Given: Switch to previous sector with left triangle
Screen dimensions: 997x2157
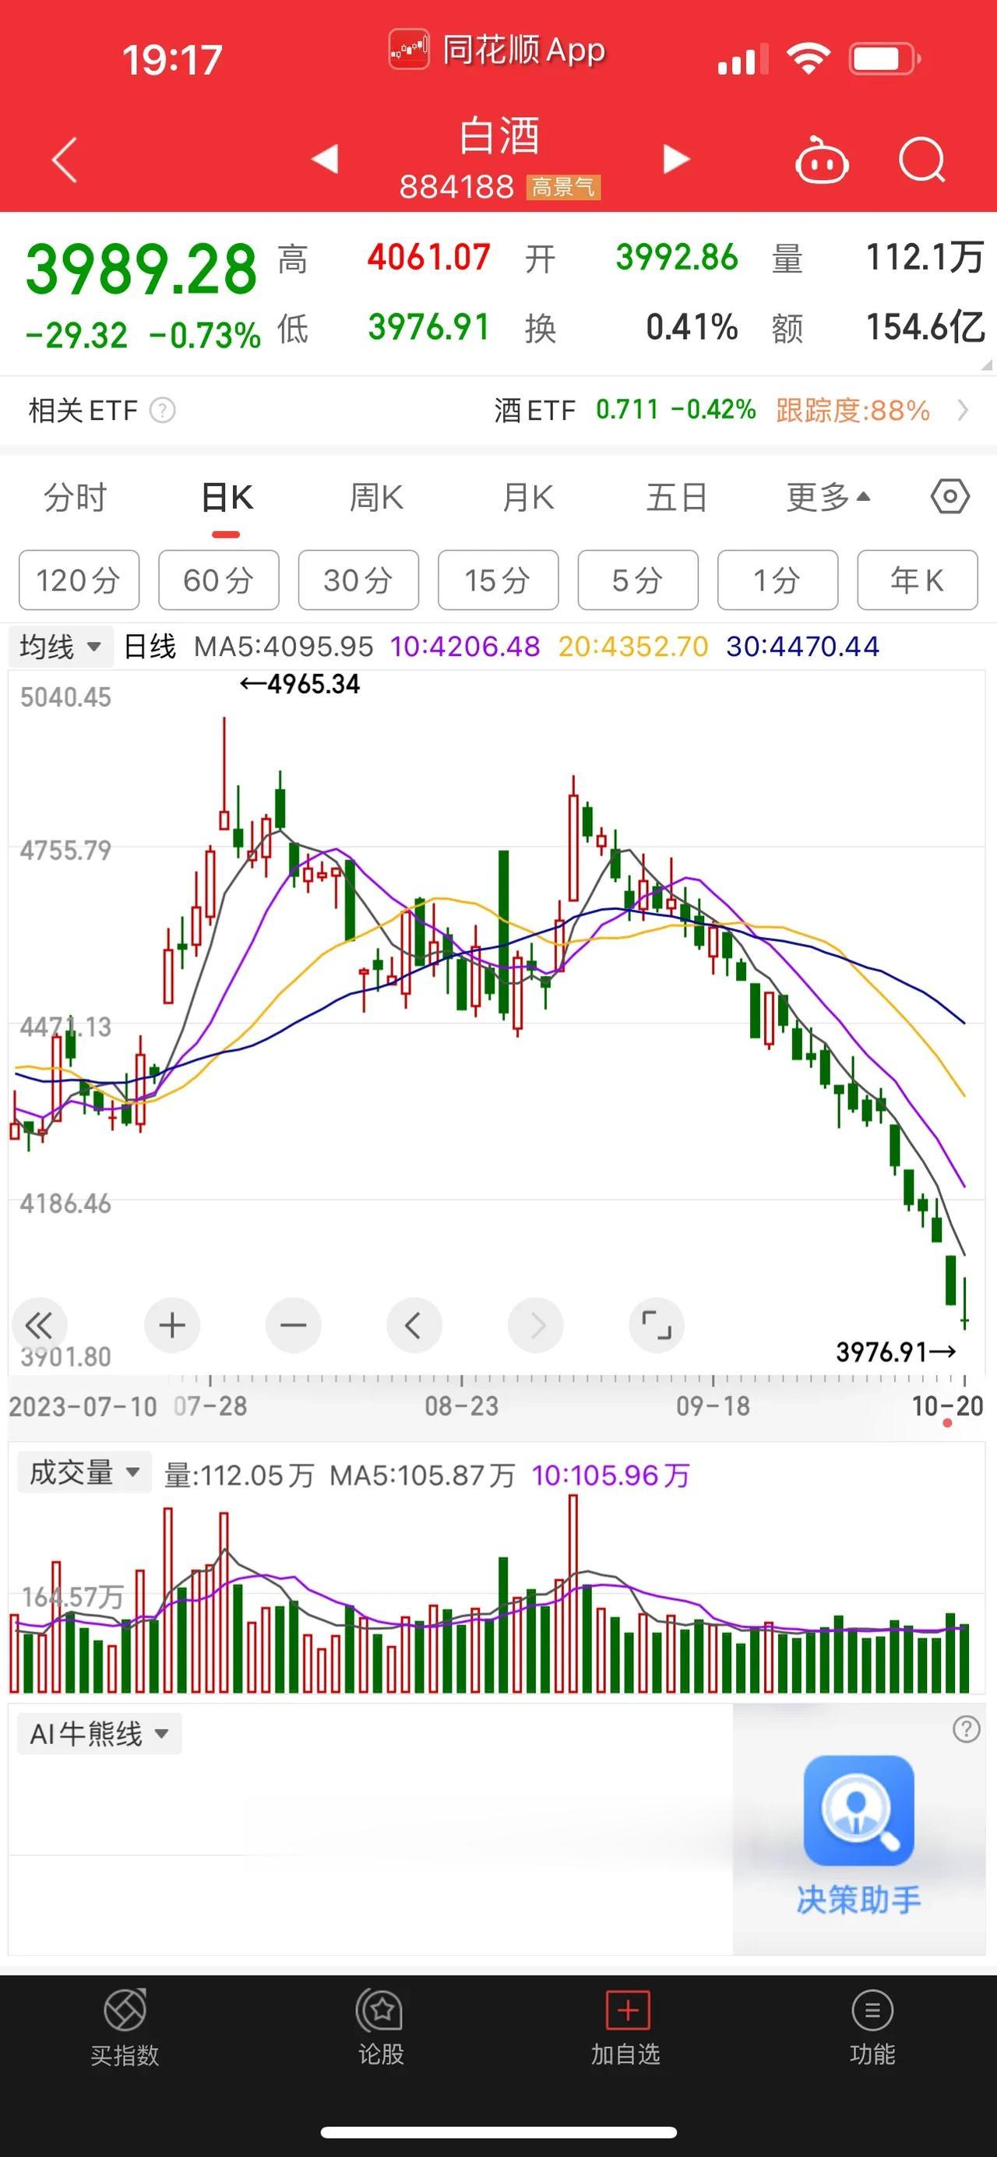Looking at the screenshot, I should tap(325, 158).
